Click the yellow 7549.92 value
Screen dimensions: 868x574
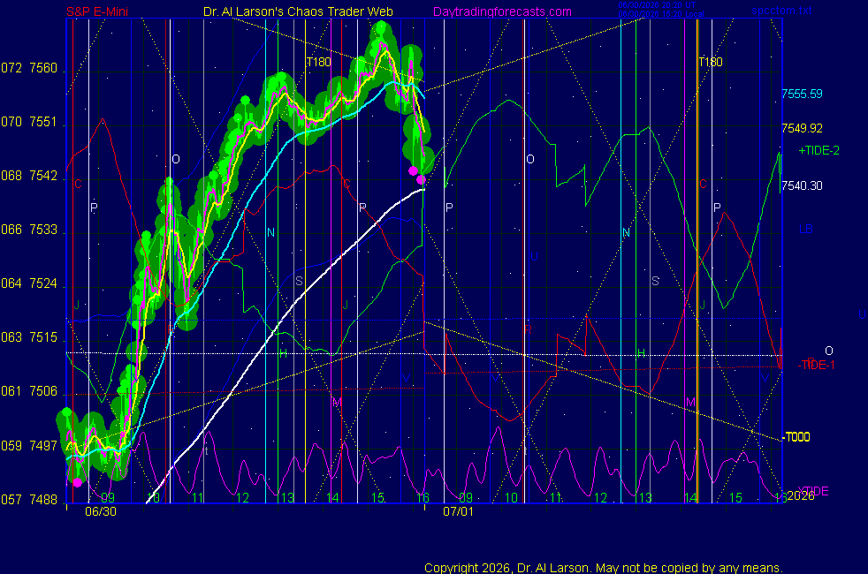pos(802,128)
